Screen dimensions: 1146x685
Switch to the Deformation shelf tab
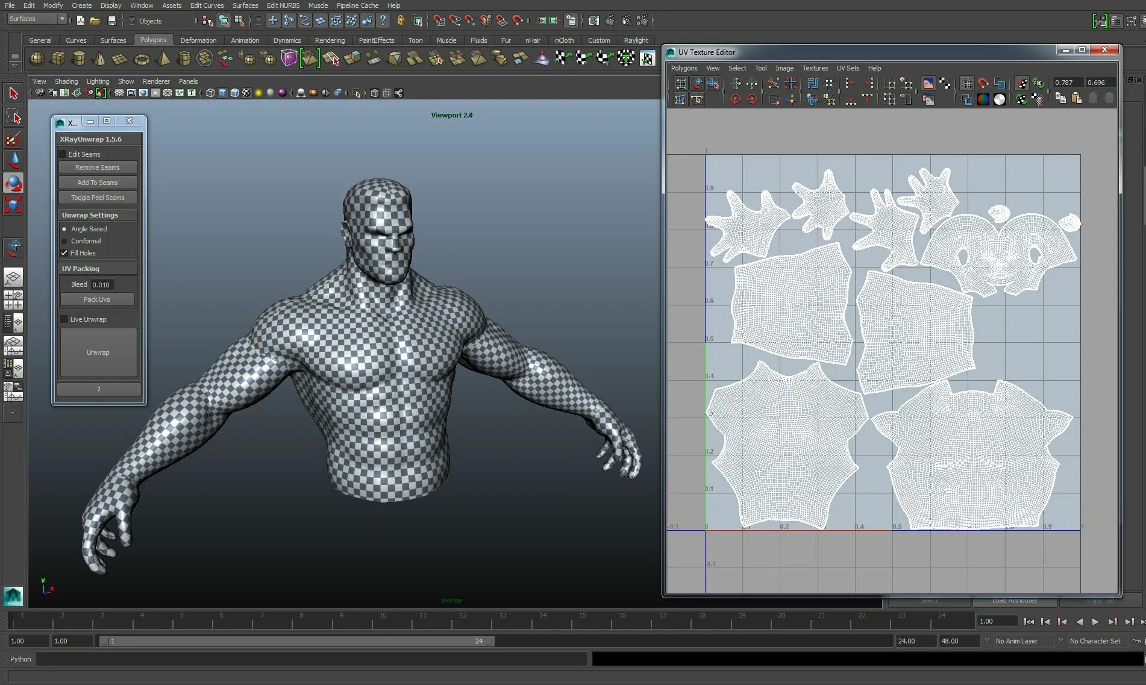click(198, 40)
